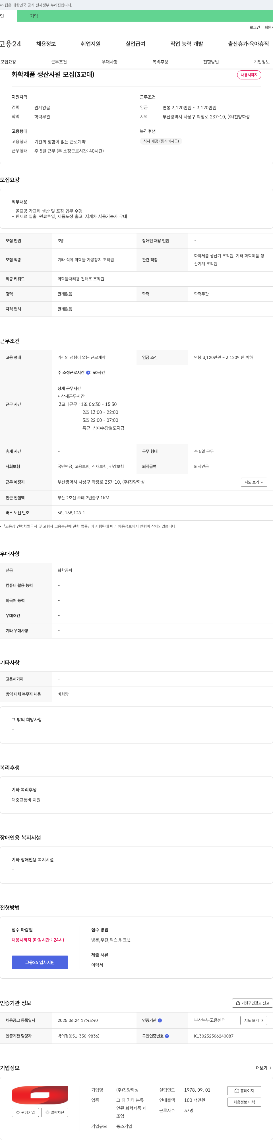This screenshot has height=1140, width=273.
Task: Jump to 복리후생 section tab
Action: coord(160,62)
